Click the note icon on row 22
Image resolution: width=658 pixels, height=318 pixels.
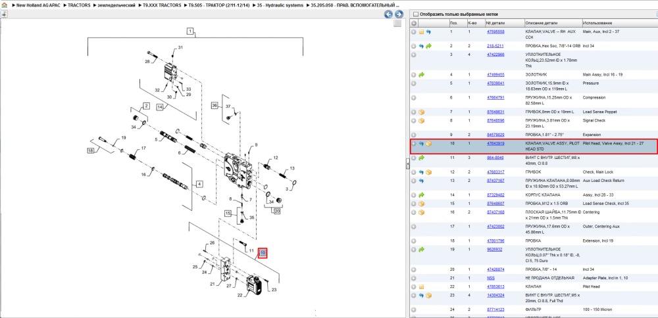421,287
